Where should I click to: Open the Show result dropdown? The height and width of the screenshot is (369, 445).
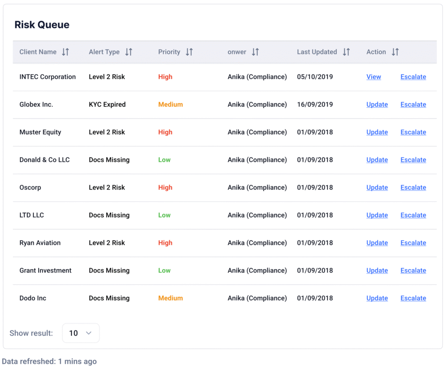coord(81,333)
